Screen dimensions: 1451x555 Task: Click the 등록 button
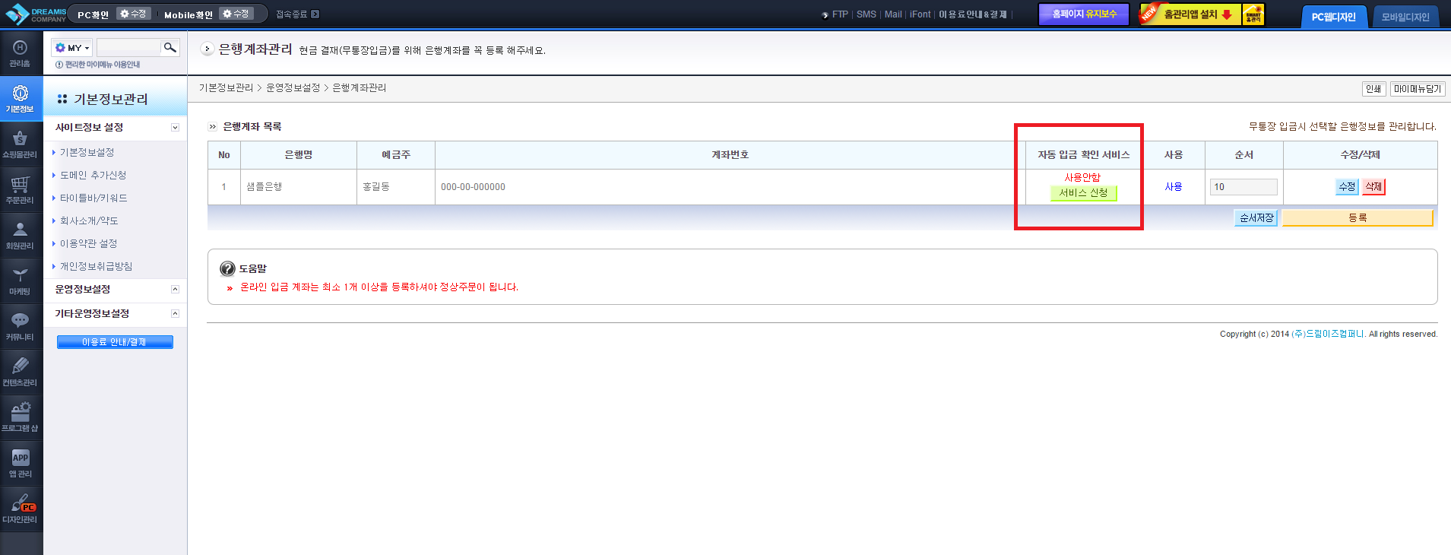[1358, 218]
